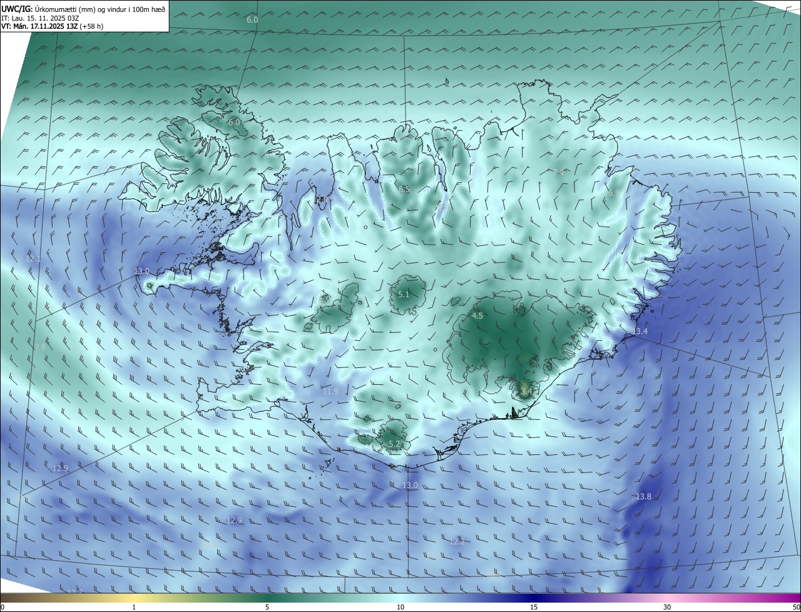Click the 13.8 value label in the southeast sea
Viewport: 801px width, 612px height.
point(643,496)
